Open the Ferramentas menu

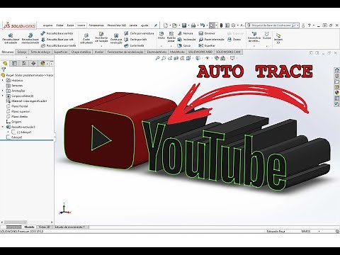(96, 25)
